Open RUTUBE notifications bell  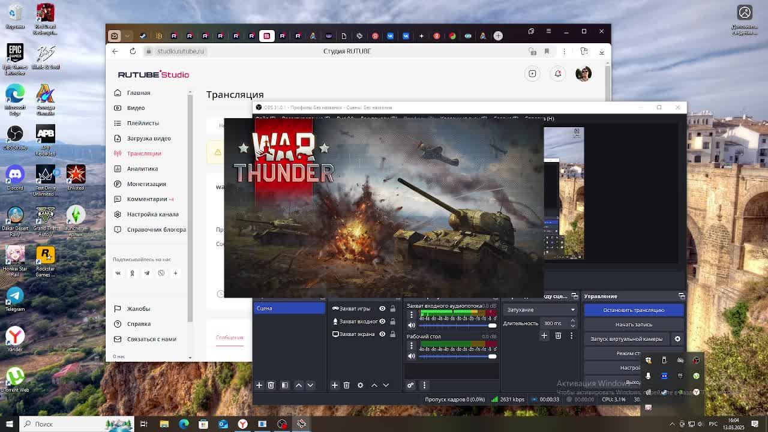pos(558,73)
